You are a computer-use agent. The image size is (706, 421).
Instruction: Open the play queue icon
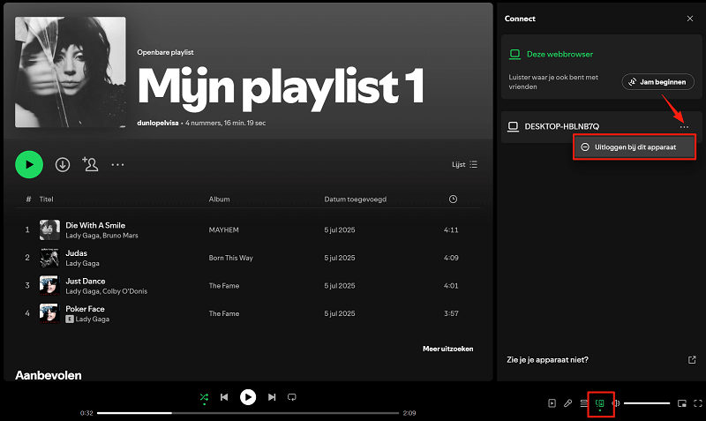pyautogui.click(x=584, y=403)
